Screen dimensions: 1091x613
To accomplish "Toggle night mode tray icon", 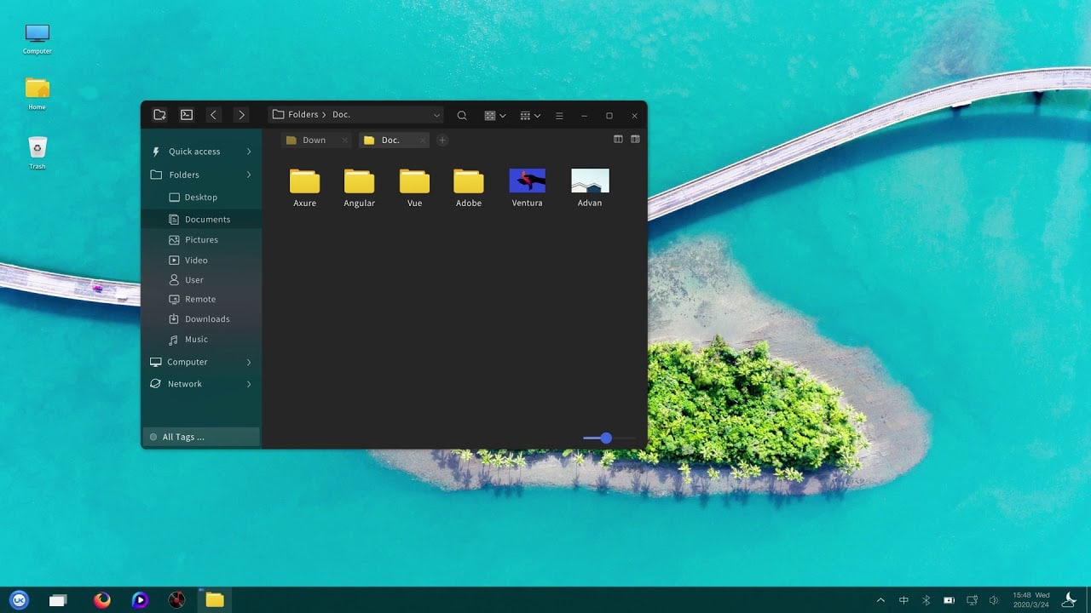I will coord(1069,599).
